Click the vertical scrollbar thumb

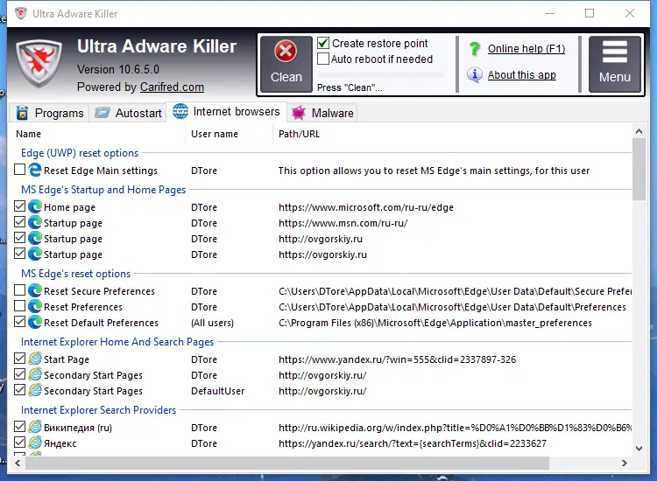(639, 170)
